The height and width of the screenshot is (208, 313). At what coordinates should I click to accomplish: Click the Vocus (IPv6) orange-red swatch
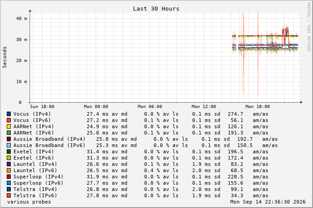[x=9, y=120]
